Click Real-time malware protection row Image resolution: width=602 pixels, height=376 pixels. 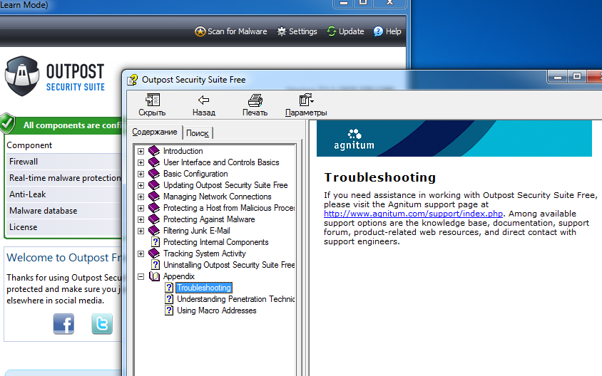pos(63,178)
